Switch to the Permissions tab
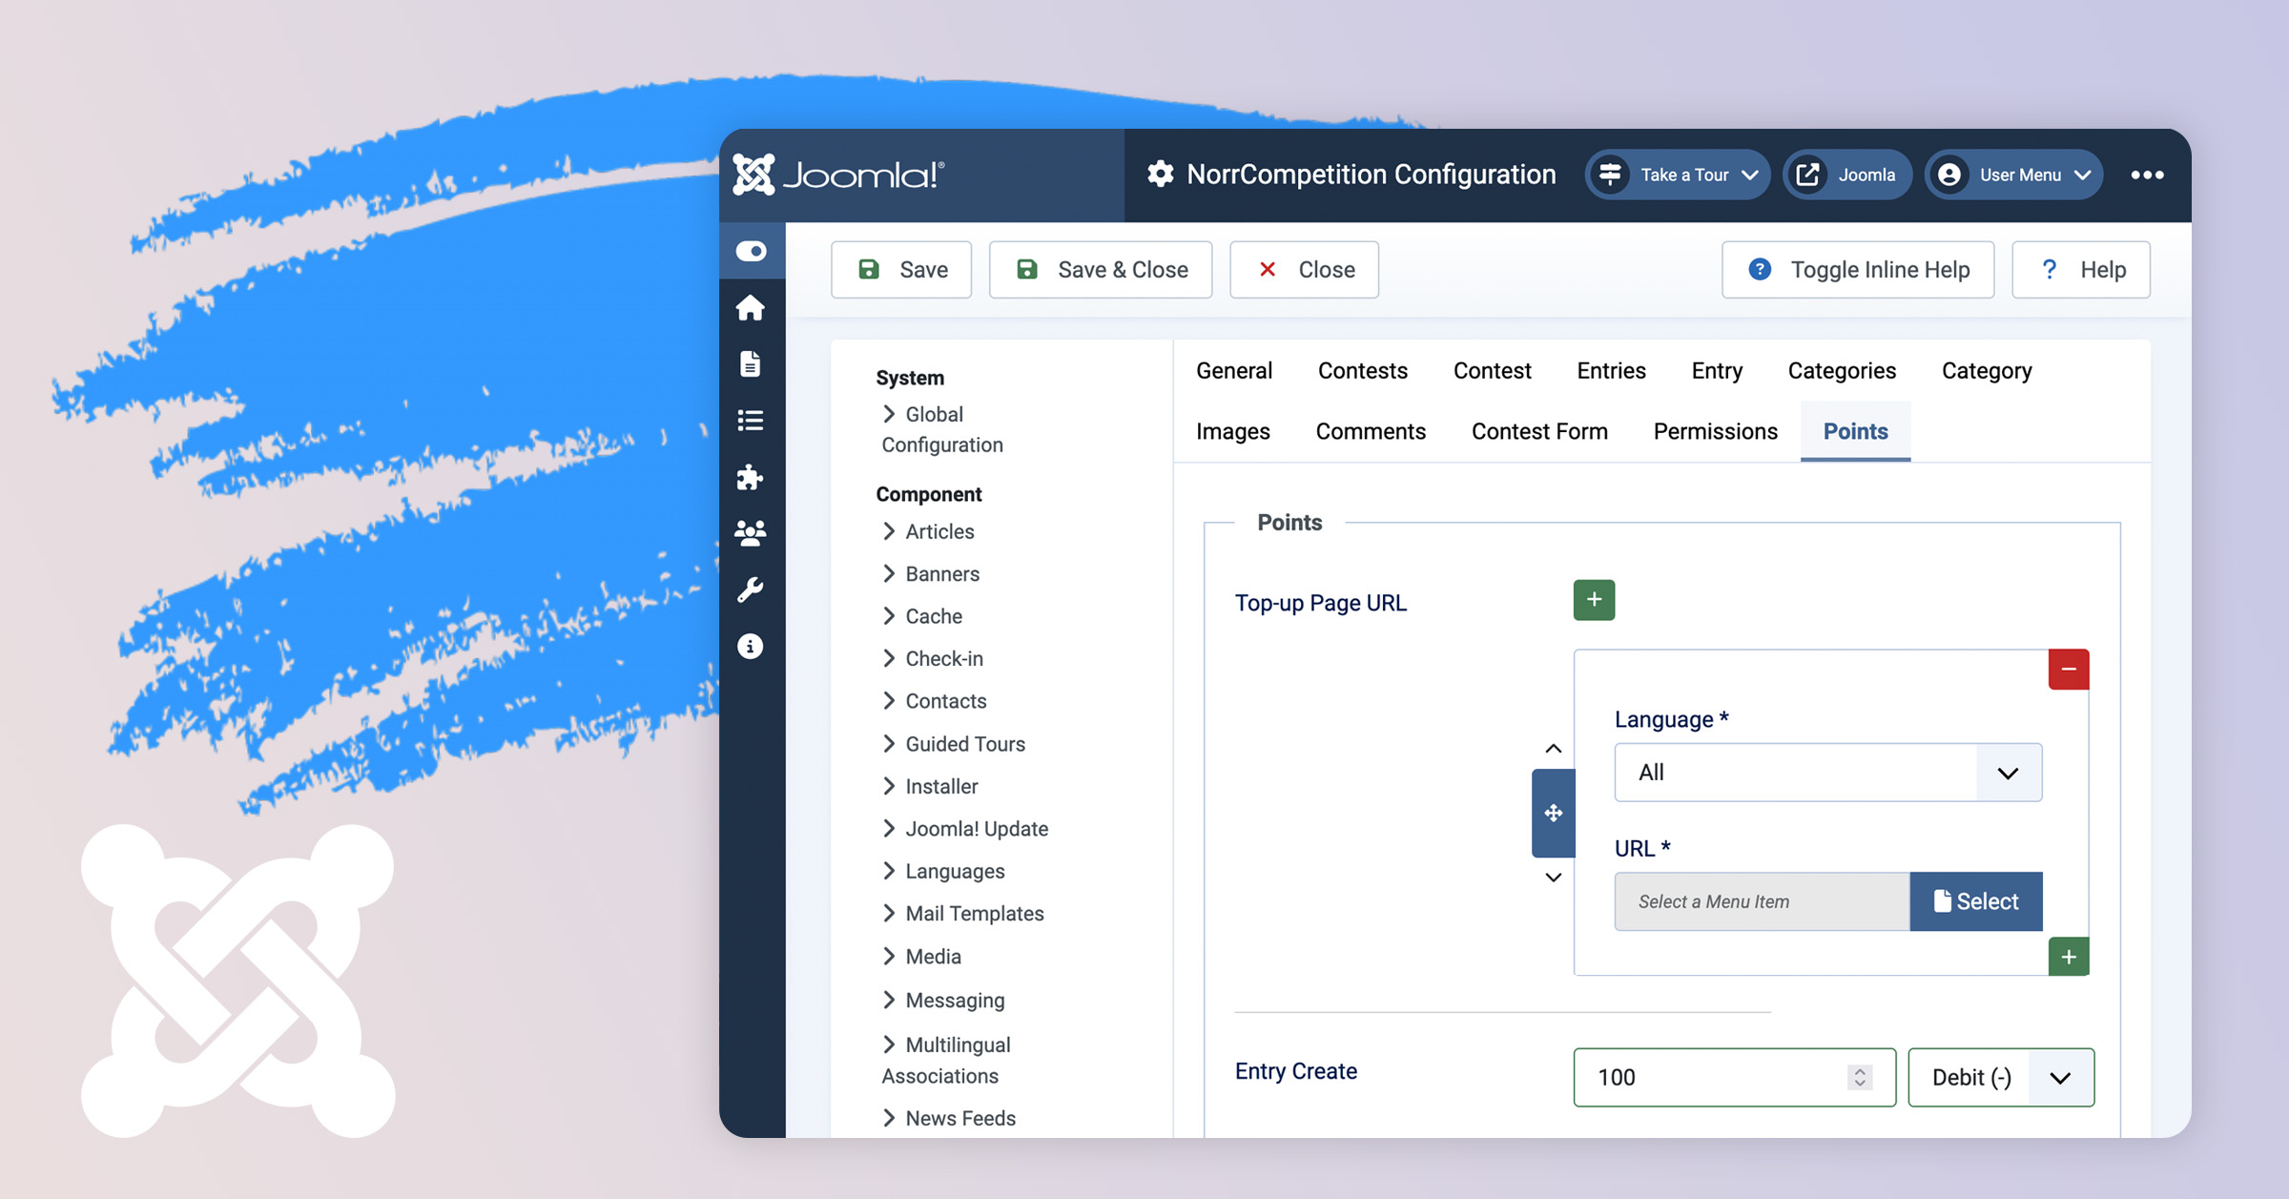Image resolution: width=2289 pixels, height=1199 pixels. click(1716, 432)
